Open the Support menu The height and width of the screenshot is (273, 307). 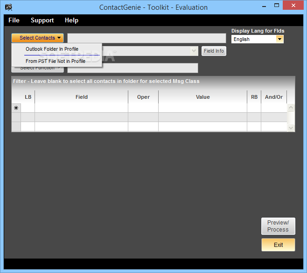(x=42, y=20)
